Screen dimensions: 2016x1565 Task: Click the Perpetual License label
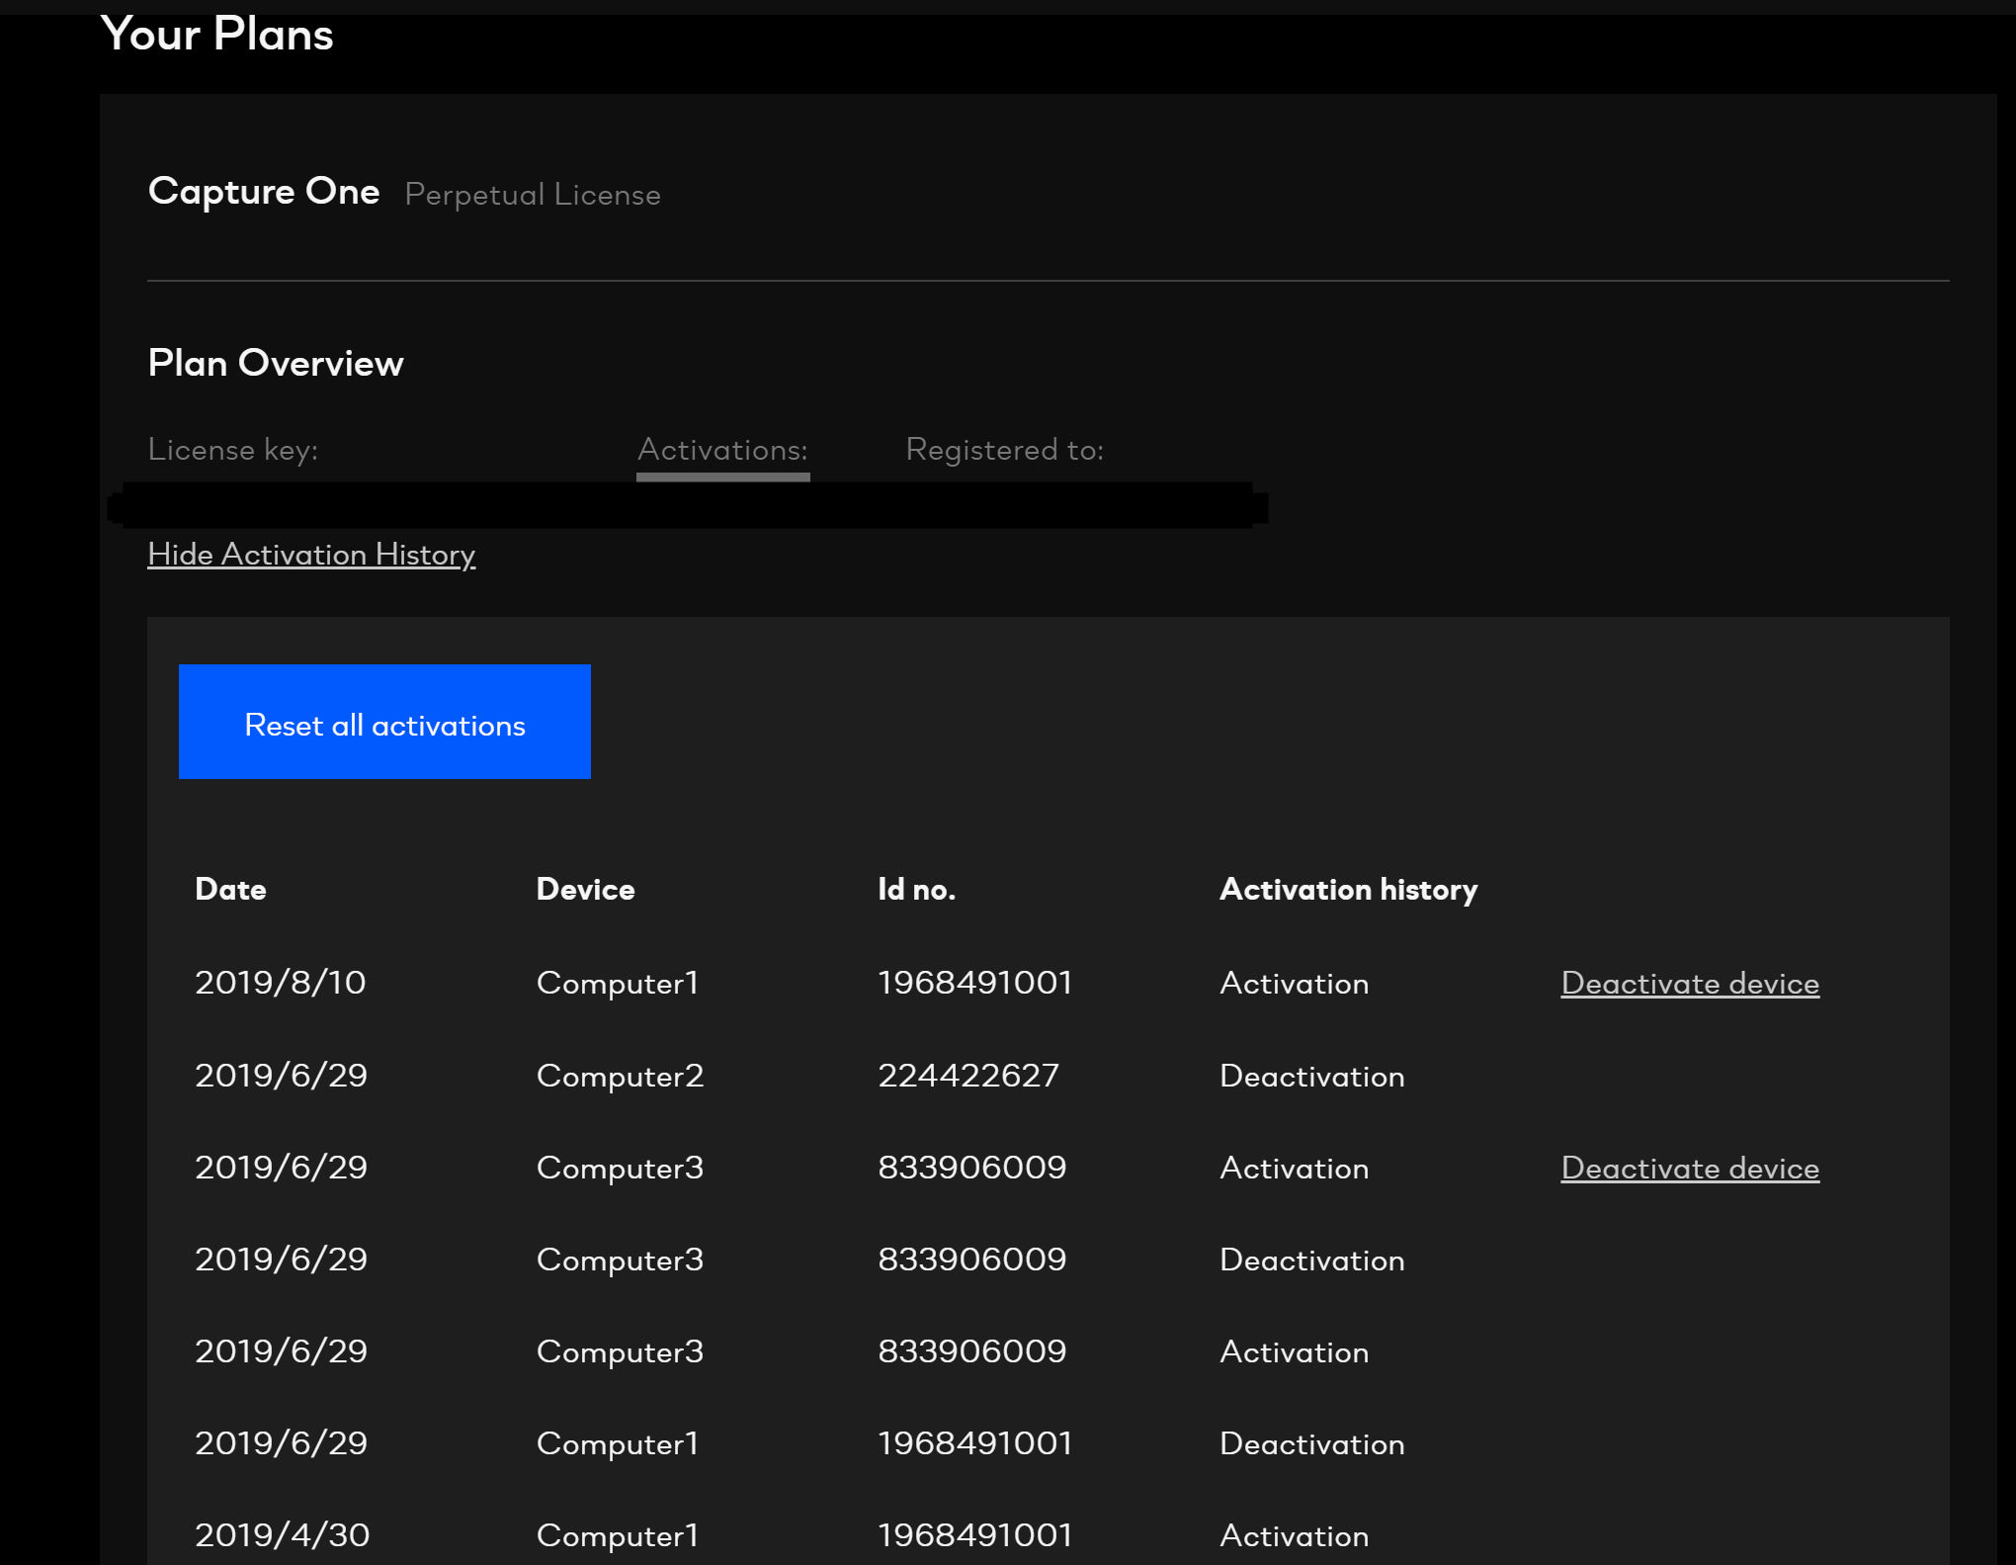point(533,195)
